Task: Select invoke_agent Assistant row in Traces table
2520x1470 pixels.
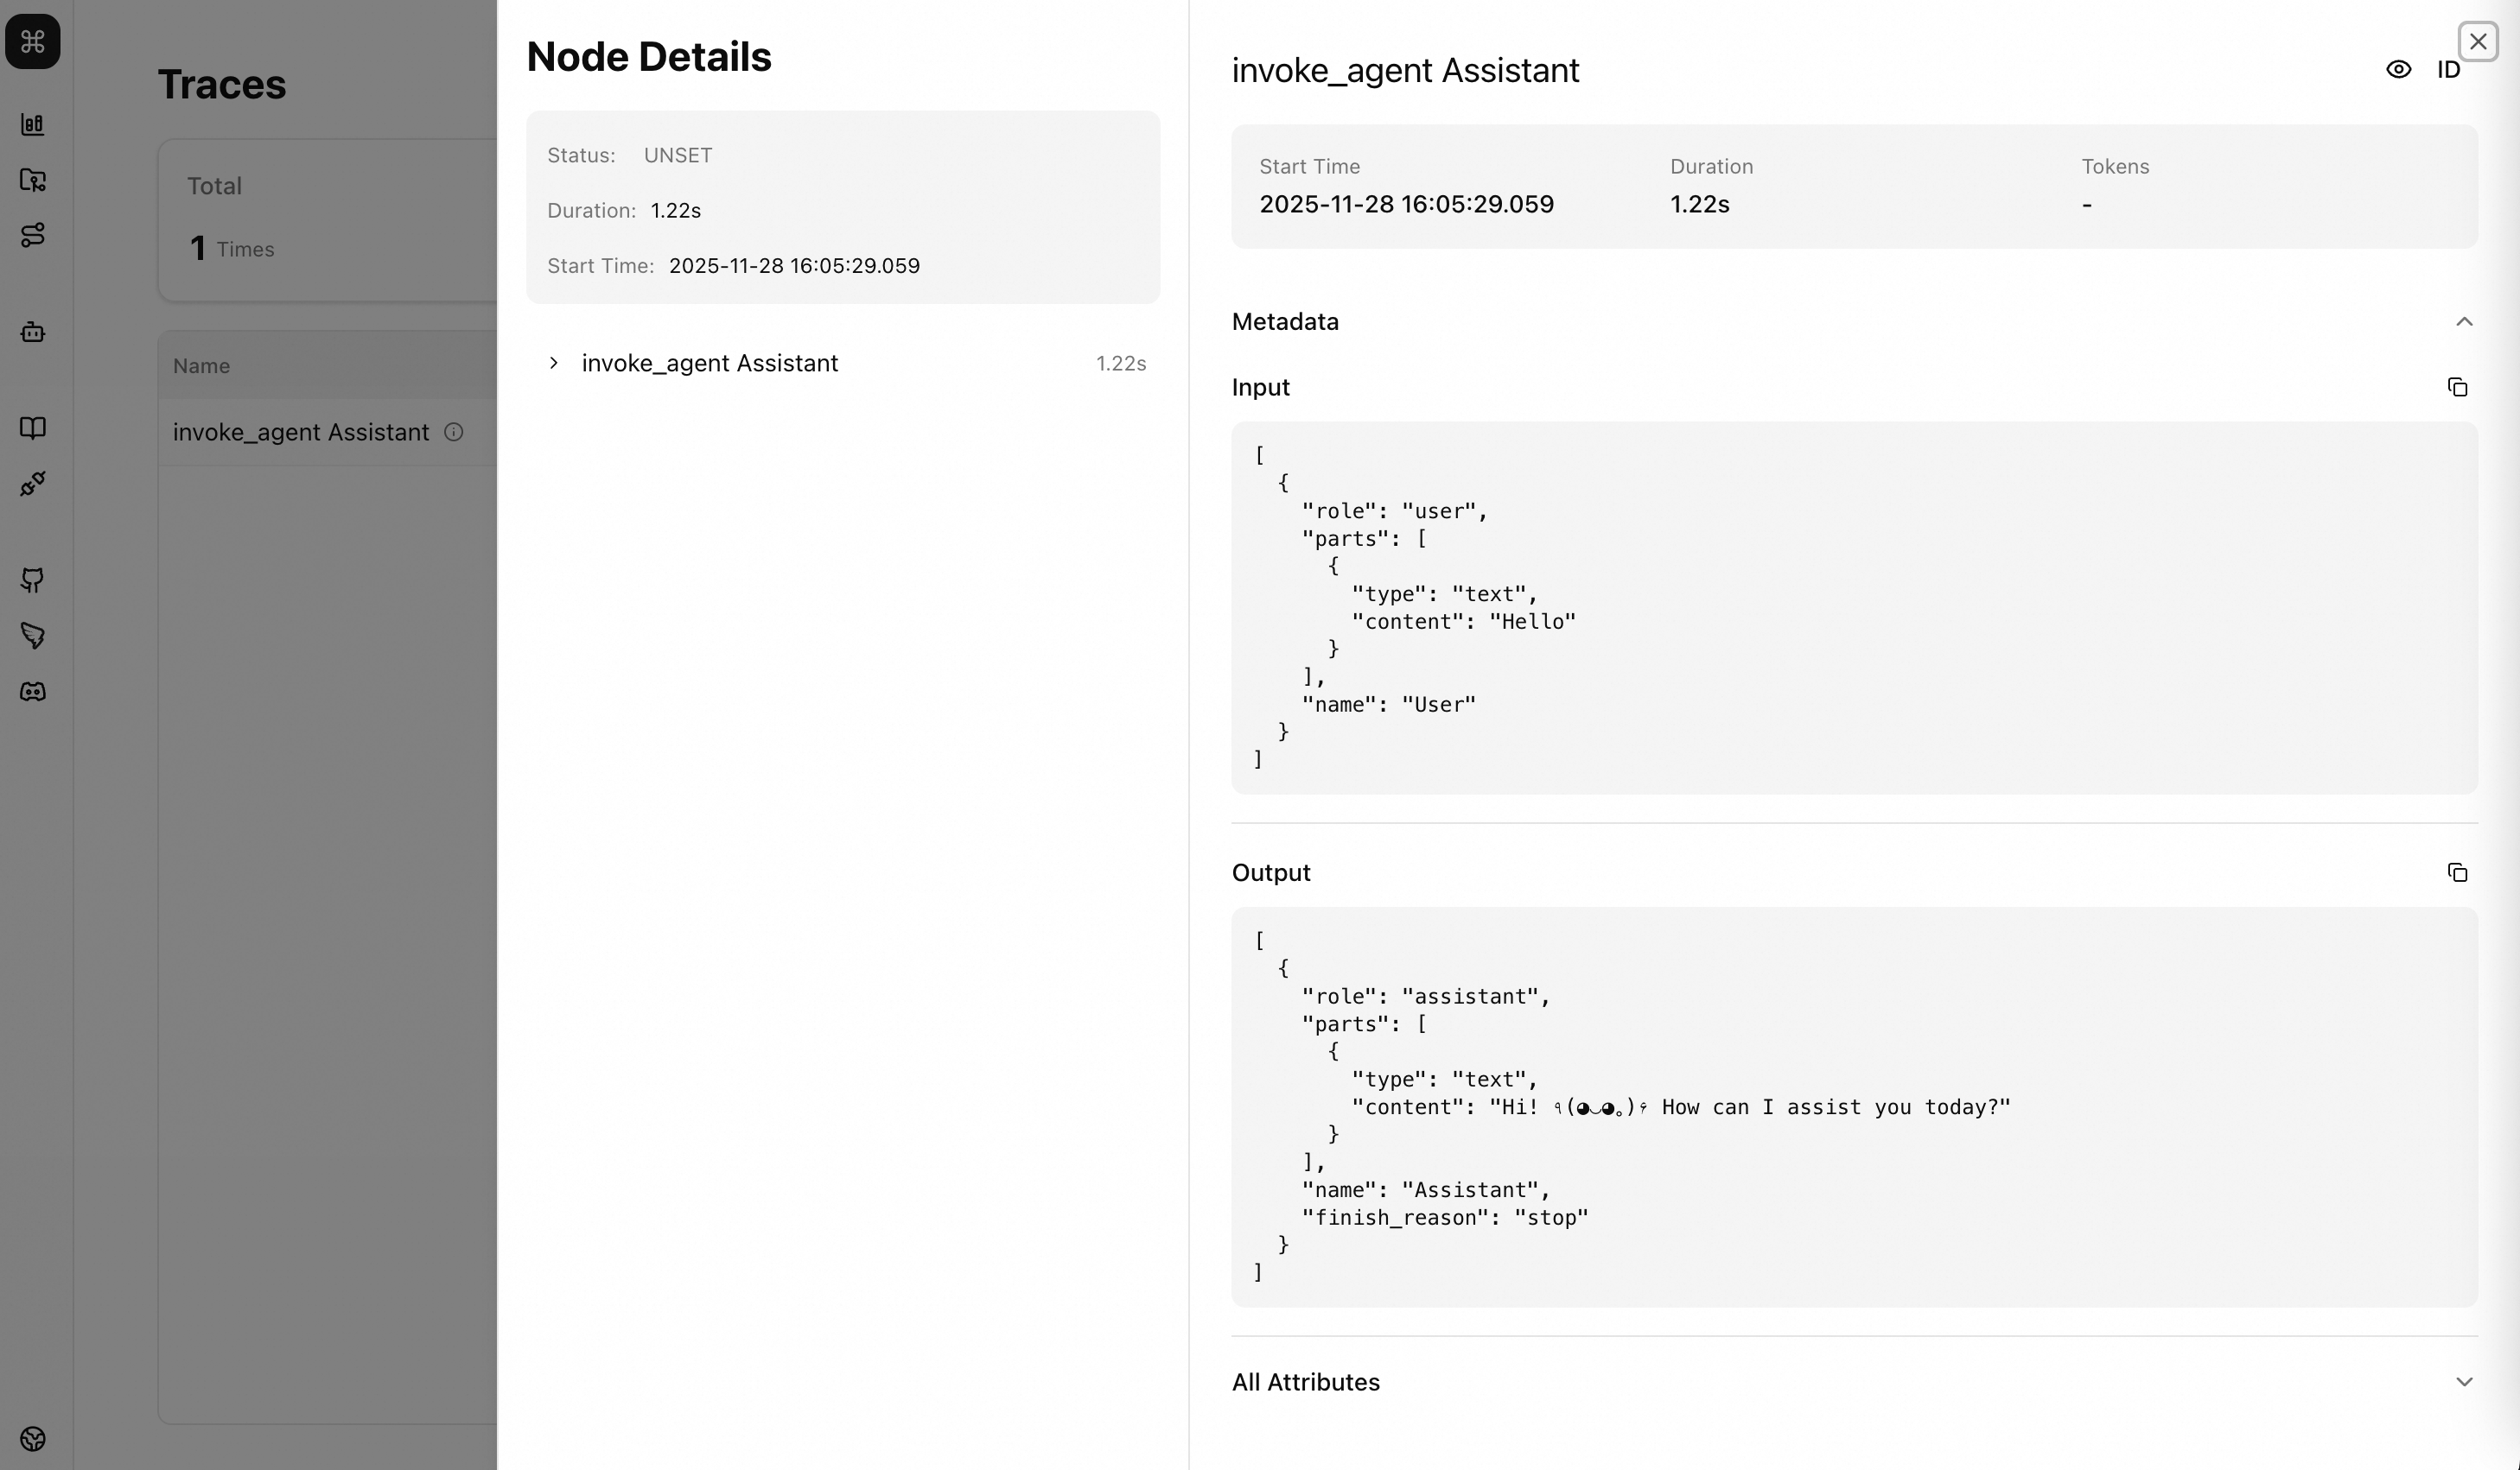Action: tap(300, 432)
